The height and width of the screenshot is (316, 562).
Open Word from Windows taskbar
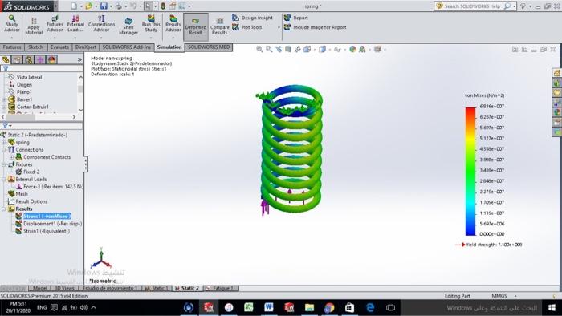point(269,307)
